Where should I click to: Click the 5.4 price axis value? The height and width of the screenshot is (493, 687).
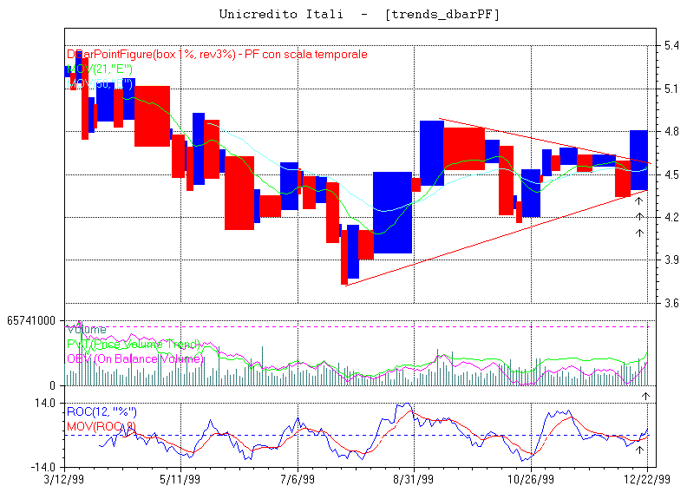click(x=671, y=46)
